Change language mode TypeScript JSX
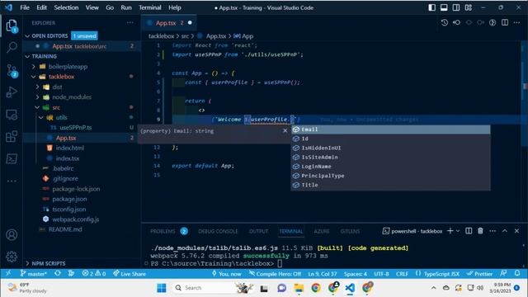528x297 pixels. click(441, 273)
